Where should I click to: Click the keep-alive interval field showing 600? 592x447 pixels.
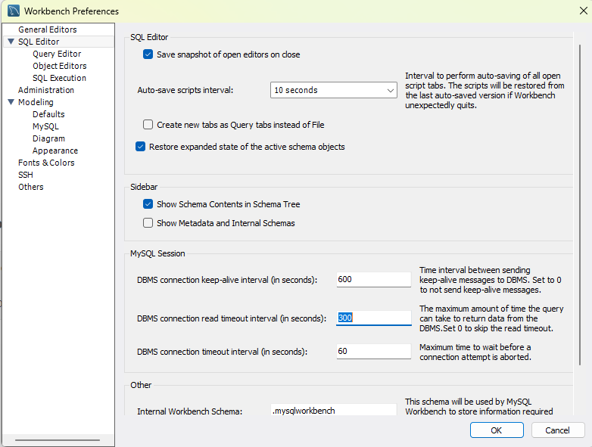pos(374,280)
